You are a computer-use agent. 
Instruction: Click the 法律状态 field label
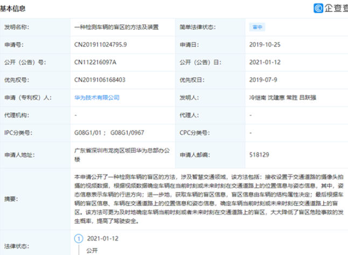coord(17,246)
